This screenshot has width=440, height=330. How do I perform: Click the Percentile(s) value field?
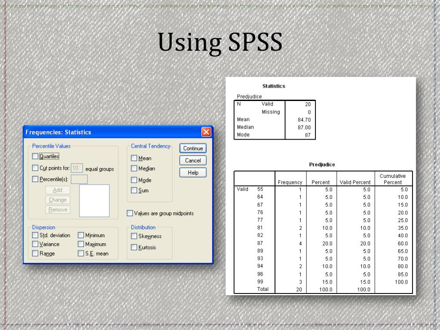click(79, 179)
